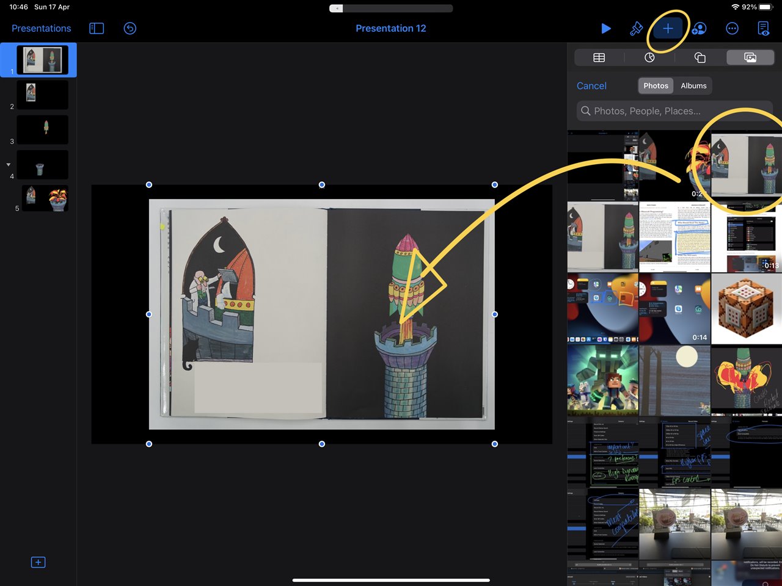Toggle the slide navigator sidebar view
Image resolution: width=782 pixels, height=586 pixels.
point(97,28)
